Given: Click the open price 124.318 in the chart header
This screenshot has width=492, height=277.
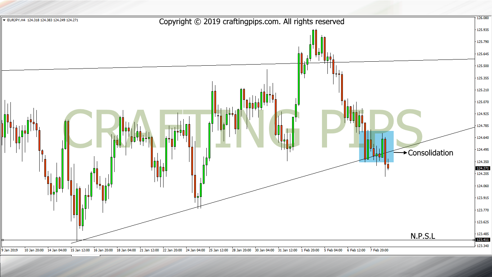Looking at the screenshot, I should tap(33, 20).
